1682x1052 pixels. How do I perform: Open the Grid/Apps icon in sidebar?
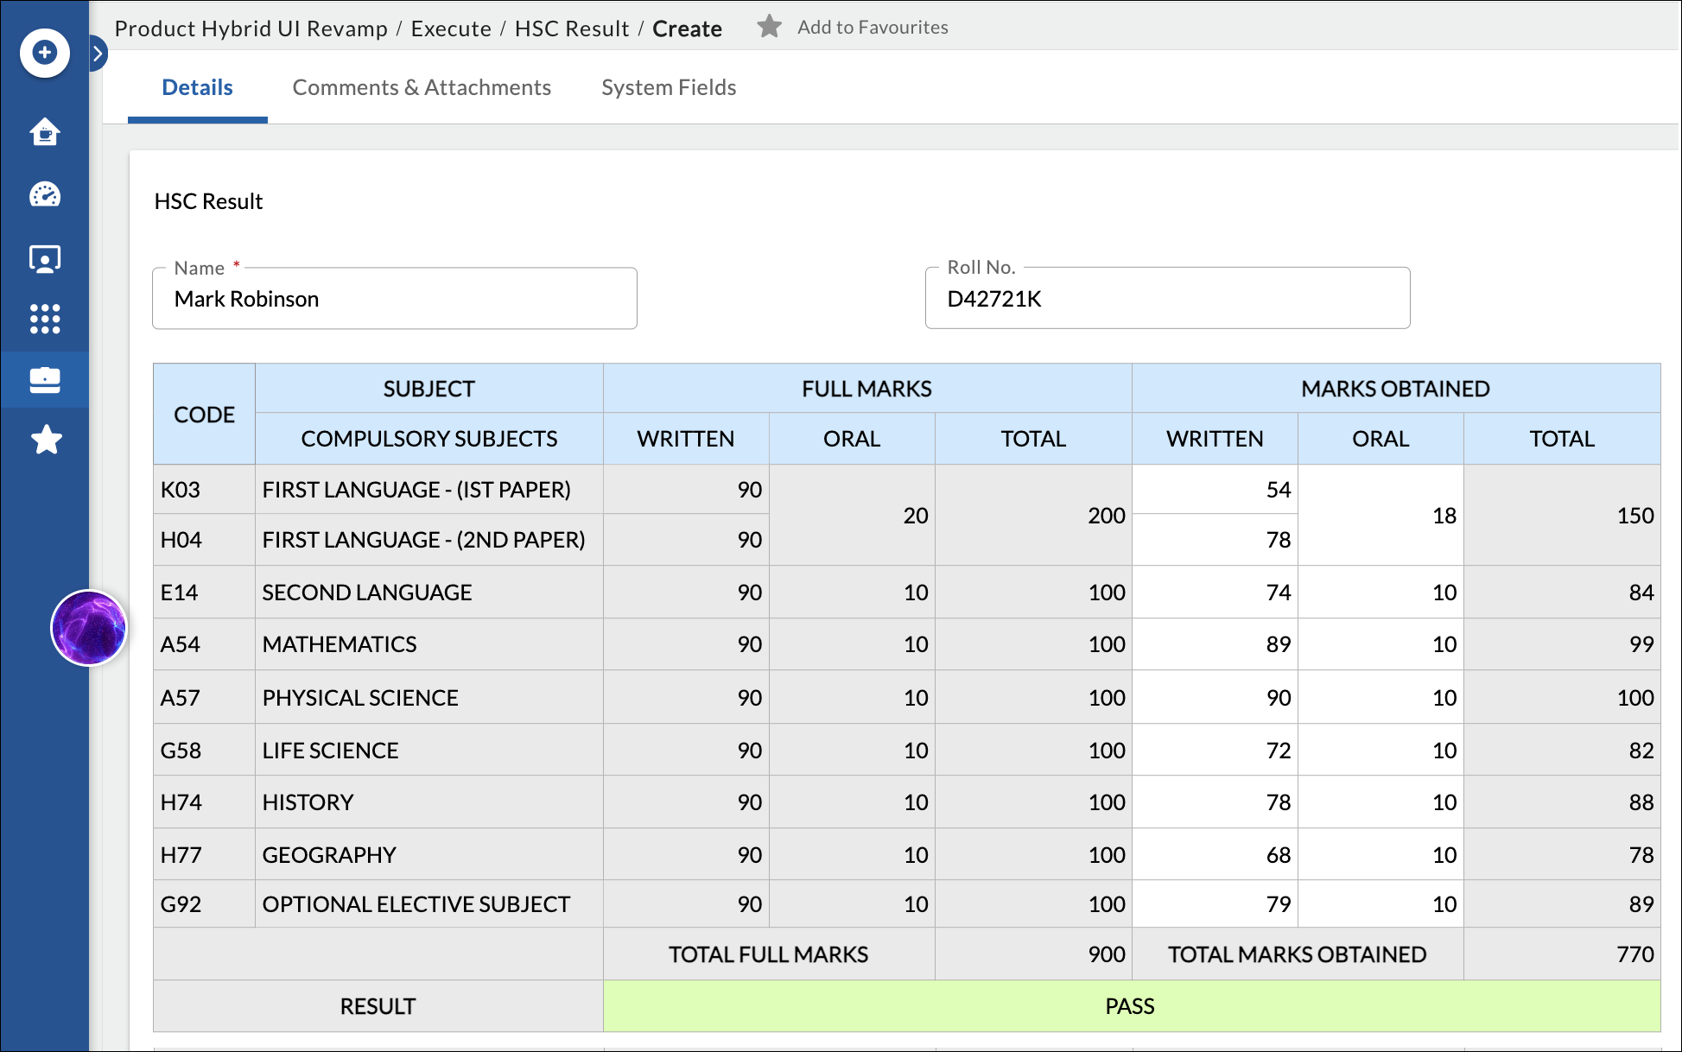point(43,320)
